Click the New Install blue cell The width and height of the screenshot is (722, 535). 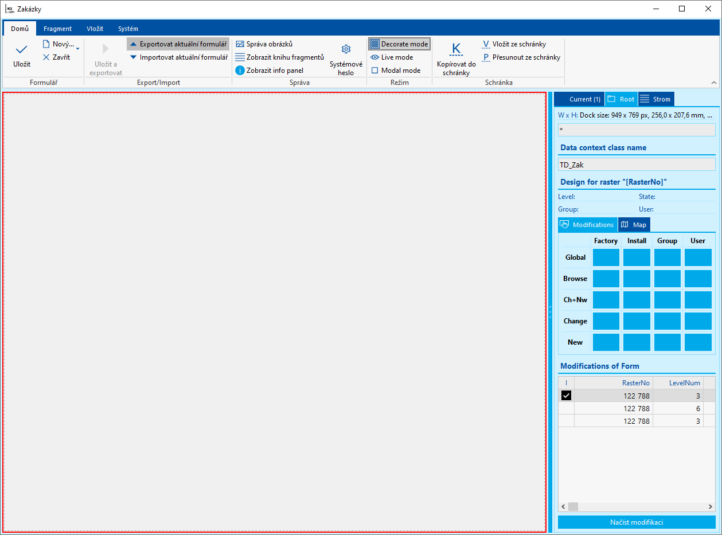pyautogui.click(x=637, y=342)
